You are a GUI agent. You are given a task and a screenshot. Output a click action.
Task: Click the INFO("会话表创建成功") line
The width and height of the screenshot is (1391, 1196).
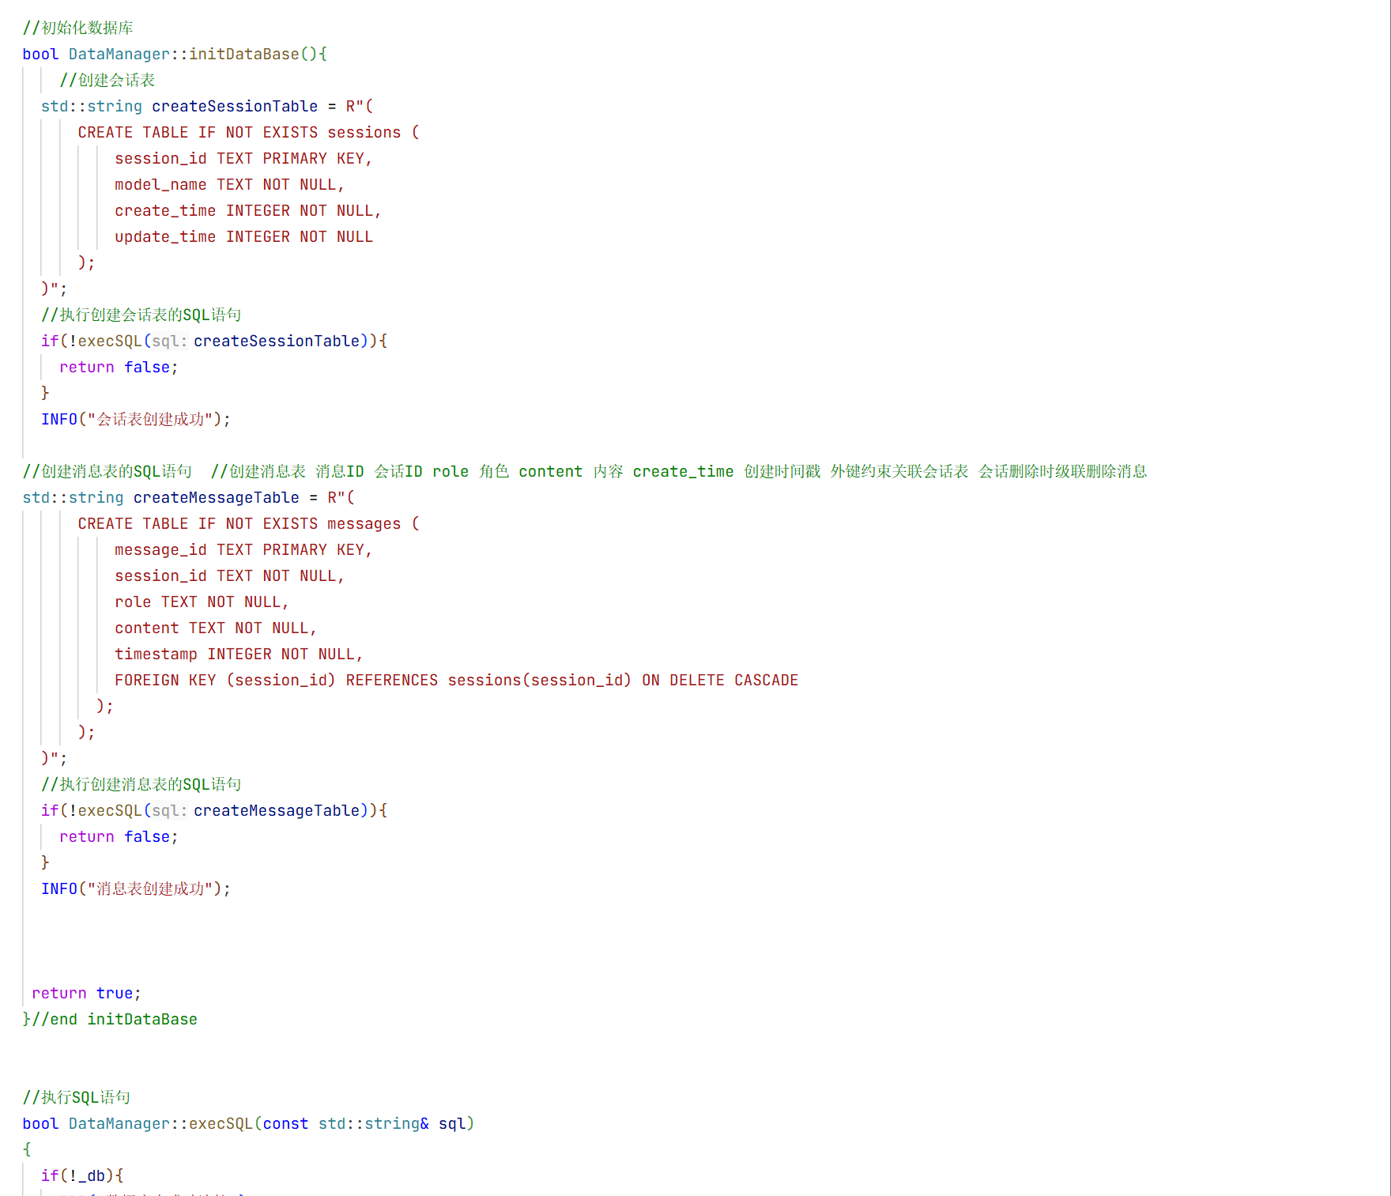pos(136,419)
